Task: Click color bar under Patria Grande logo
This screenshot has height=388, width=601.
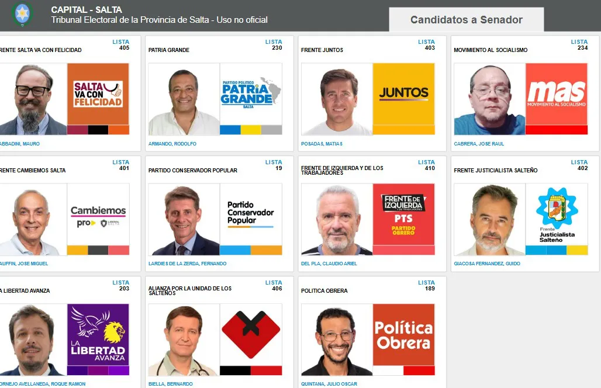Action: coord(251,130)
